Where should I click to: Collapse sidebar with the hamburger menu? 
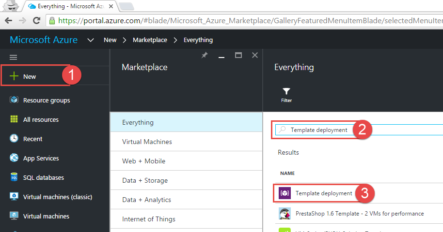(x=14, y=57)
